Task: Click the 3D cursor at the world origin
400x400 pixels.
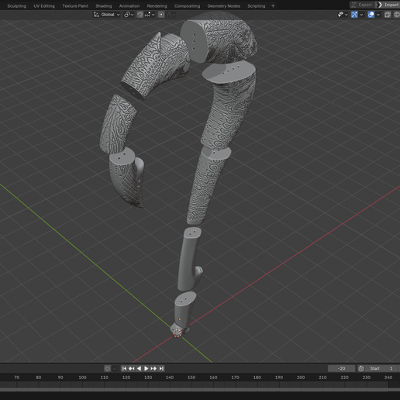Action: [178, 333]
